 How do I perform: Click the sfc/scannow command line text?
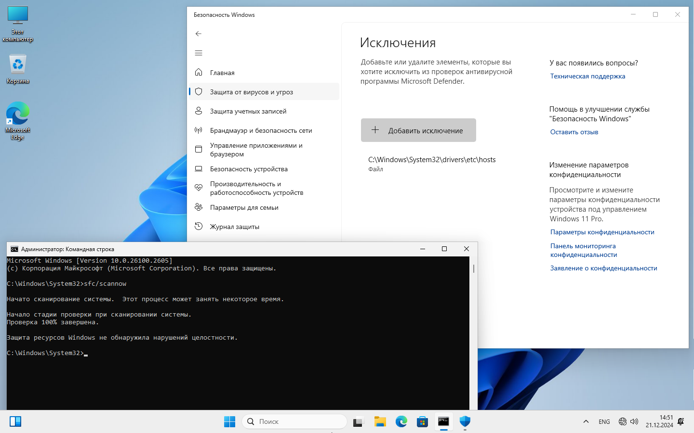(105, 284)
